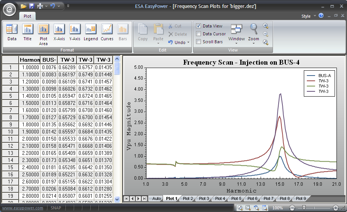Open the Customize Quick Access Toolbar dropdown
The image size is (347, 212).
point(68,6)
